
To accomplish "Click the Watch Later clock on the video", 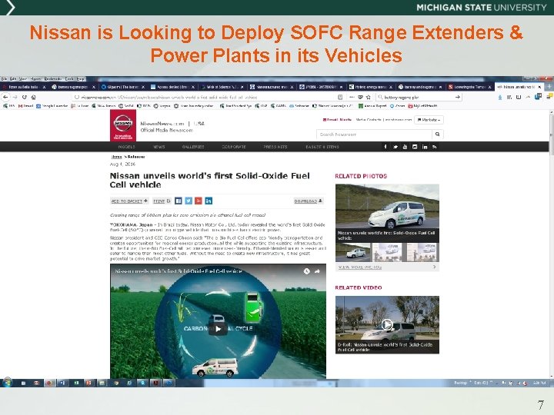I will coord(307,271).
